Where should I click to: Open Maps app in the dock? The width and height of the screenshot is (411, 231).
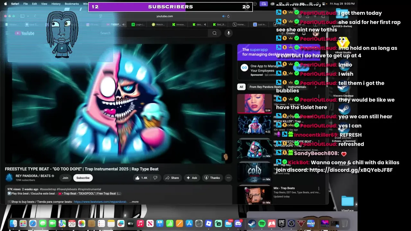pos(62,224)
